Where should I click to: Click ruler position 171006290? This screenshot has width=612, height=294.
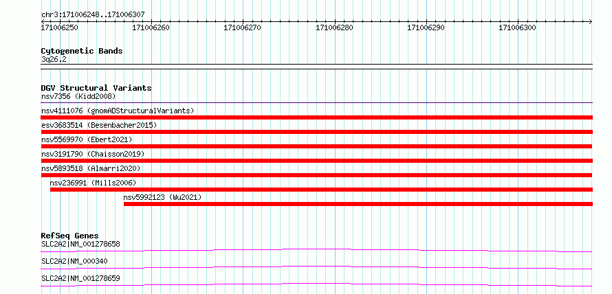pos(426,27)
